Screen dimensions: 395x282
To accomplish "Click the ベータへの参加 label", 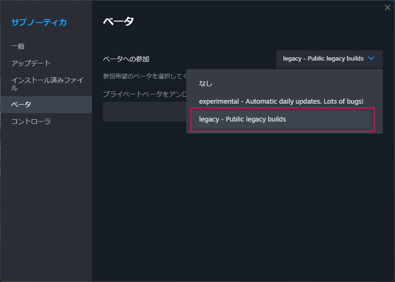I will [x=126, y=59].
